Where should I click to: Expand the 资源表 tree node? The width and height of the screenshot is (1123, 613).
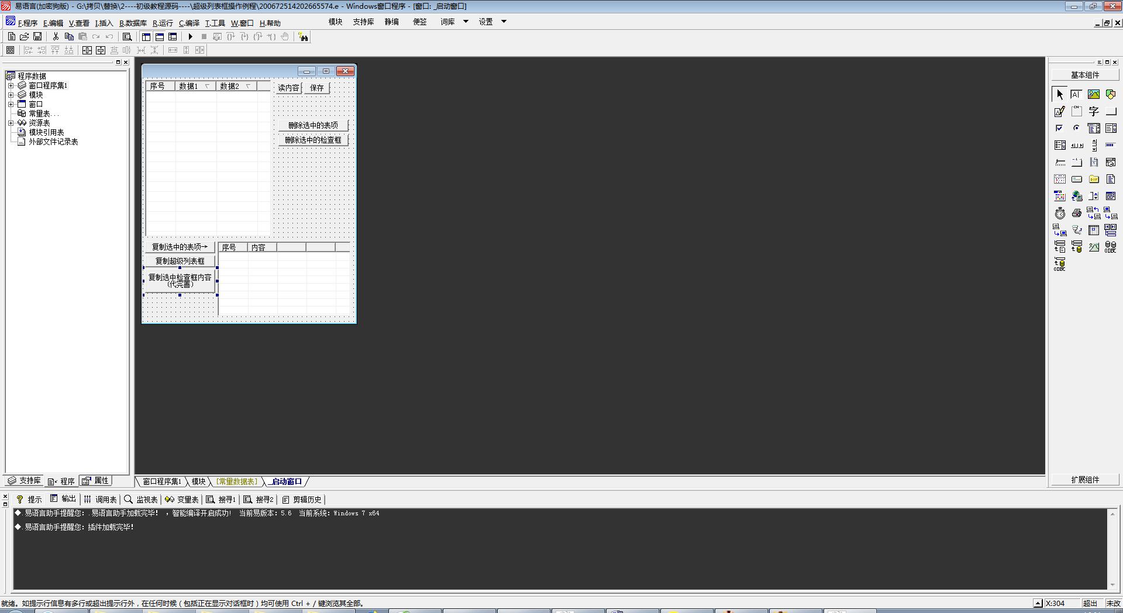[x=11, y=123]
